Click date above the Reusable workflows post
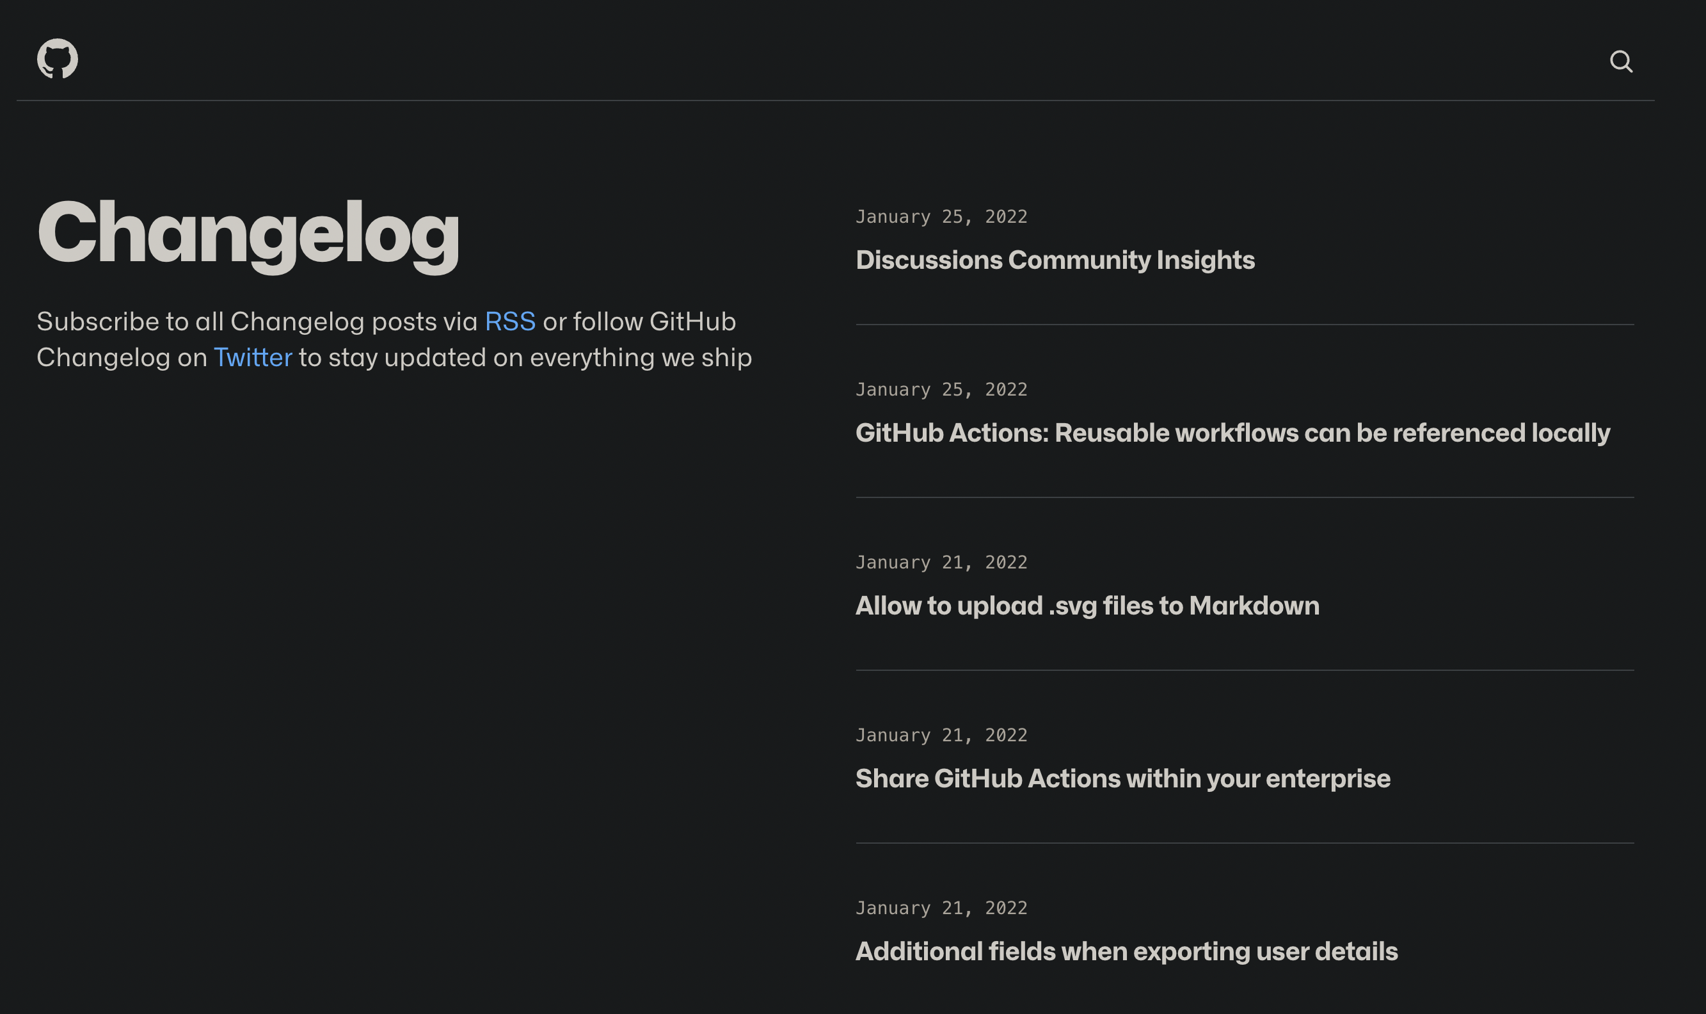Image resolution: width=1706 pixels, height=1014 pixels. (x=941, y=390)
